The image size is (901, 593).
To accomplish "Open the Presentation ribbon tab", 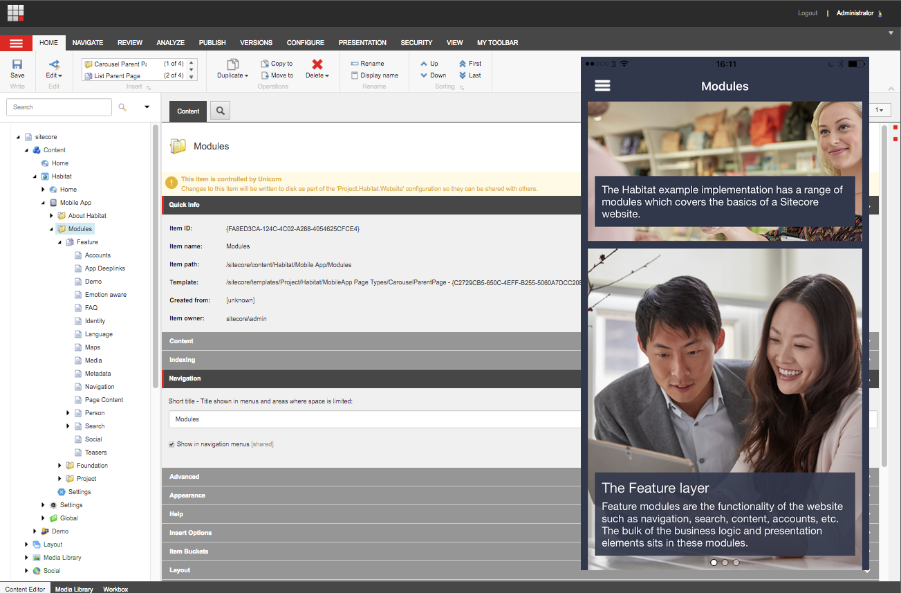I will (x=362, y=43).
